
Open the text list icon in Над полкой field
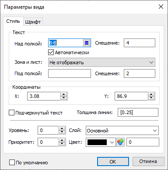pyautogui.click(x=87, y=43)
